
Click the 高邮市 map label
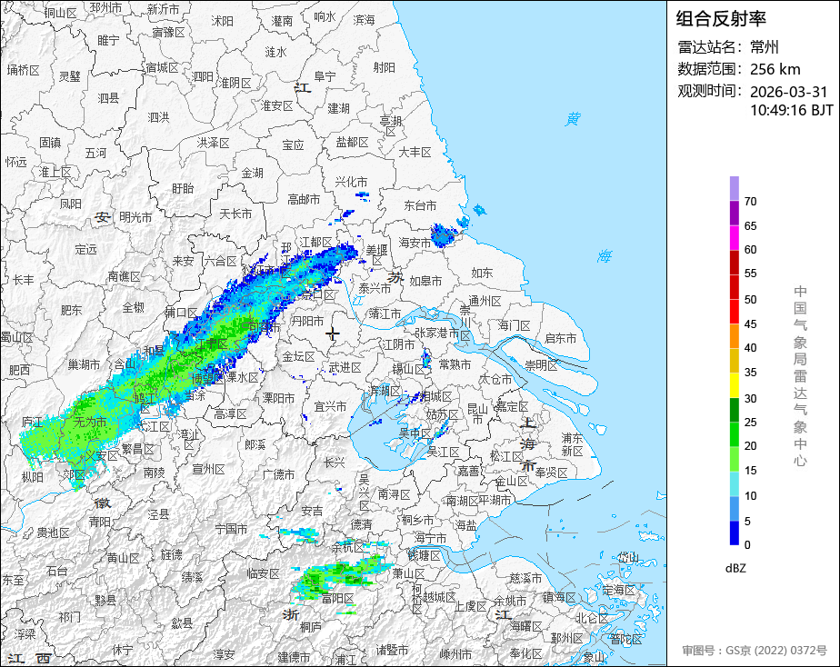[x=304, y=199]
